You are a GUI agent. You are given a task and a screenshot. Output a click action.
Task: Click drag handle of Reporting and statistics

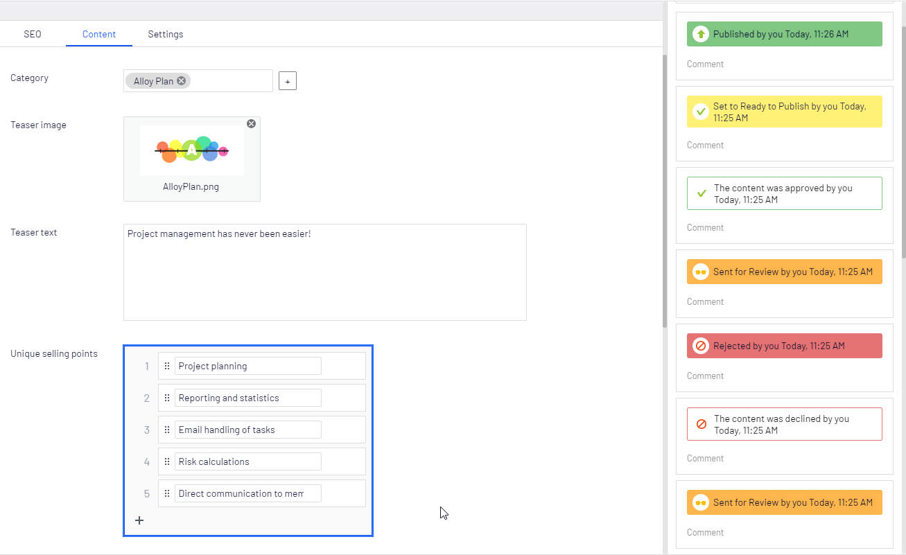(167, 398)
